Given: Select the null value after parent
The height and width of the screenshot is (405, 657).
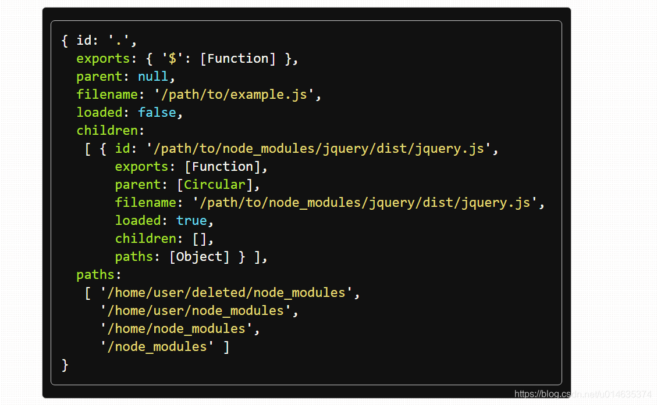Looking at the screenshot, I should coord(152,76).
